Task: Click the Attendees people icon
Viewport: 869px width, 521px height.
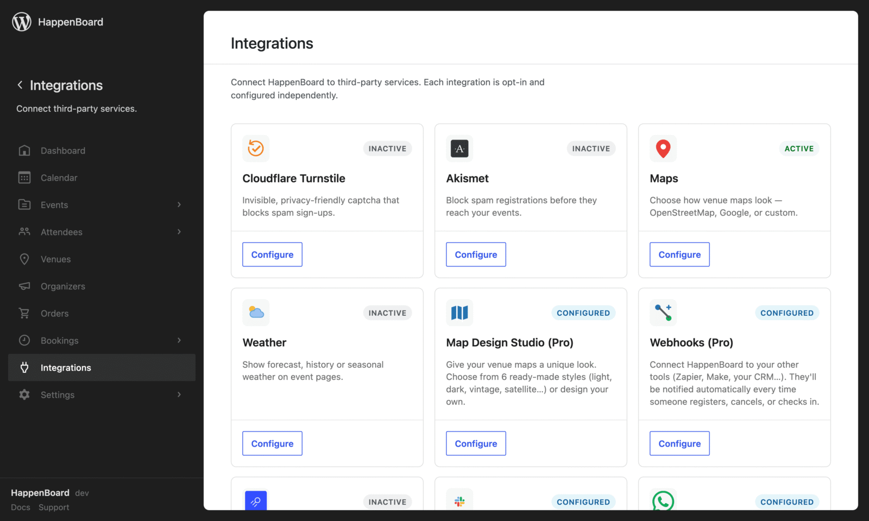Action: [x=24, y=232]
